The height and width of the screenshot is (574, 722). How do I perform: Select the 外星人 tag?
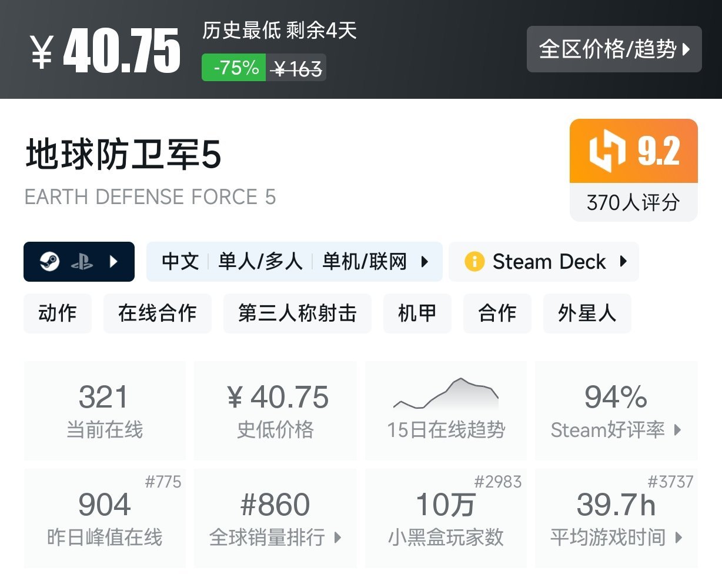586,313
